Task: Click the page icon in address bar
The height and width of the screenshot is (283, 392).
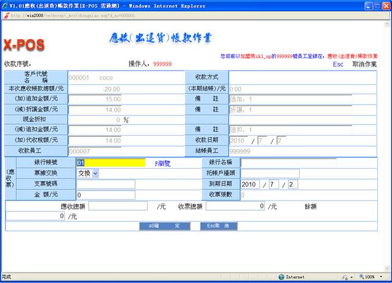Action: click(x=6, y=16)
